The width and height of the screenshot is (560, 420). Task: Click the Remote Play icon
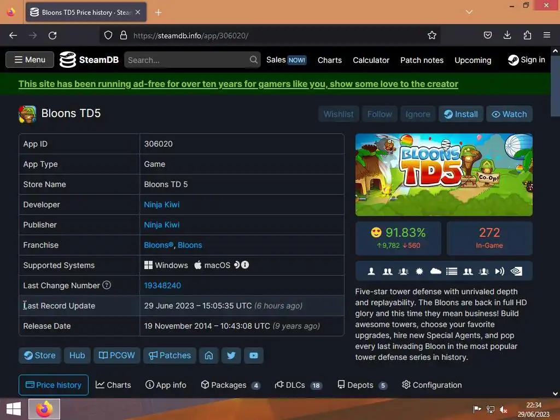500,271
